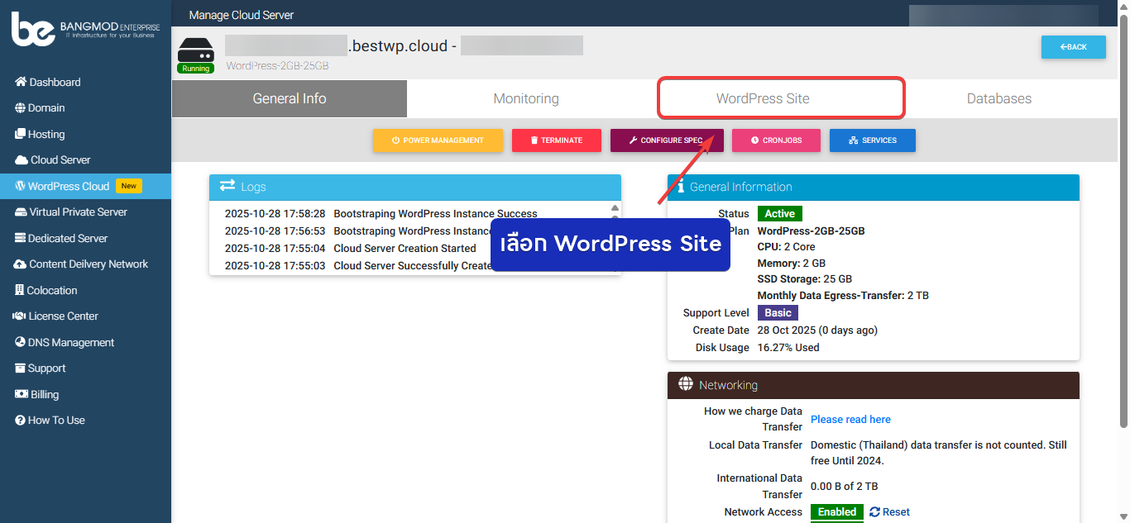Screen dimensions: 1130x523
Task: Click the Reset network access icon
Action: pyautogui.click(x=875, y=512)
